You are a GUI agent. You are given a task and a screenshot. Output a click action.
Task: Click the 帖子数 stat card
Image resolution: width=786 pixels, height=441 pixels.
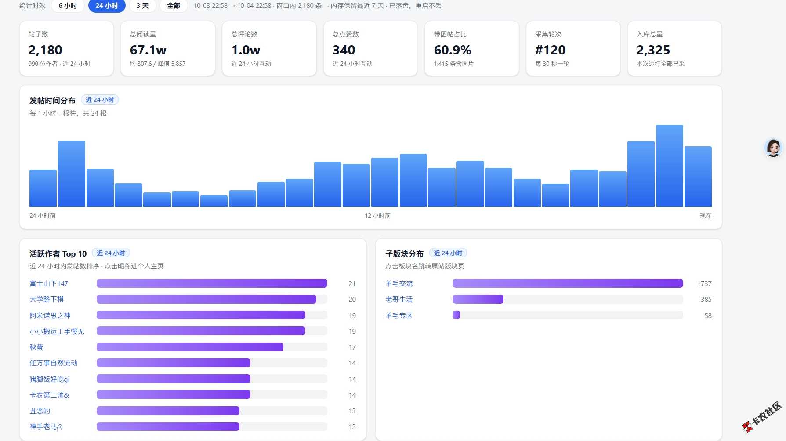[66, 48]
